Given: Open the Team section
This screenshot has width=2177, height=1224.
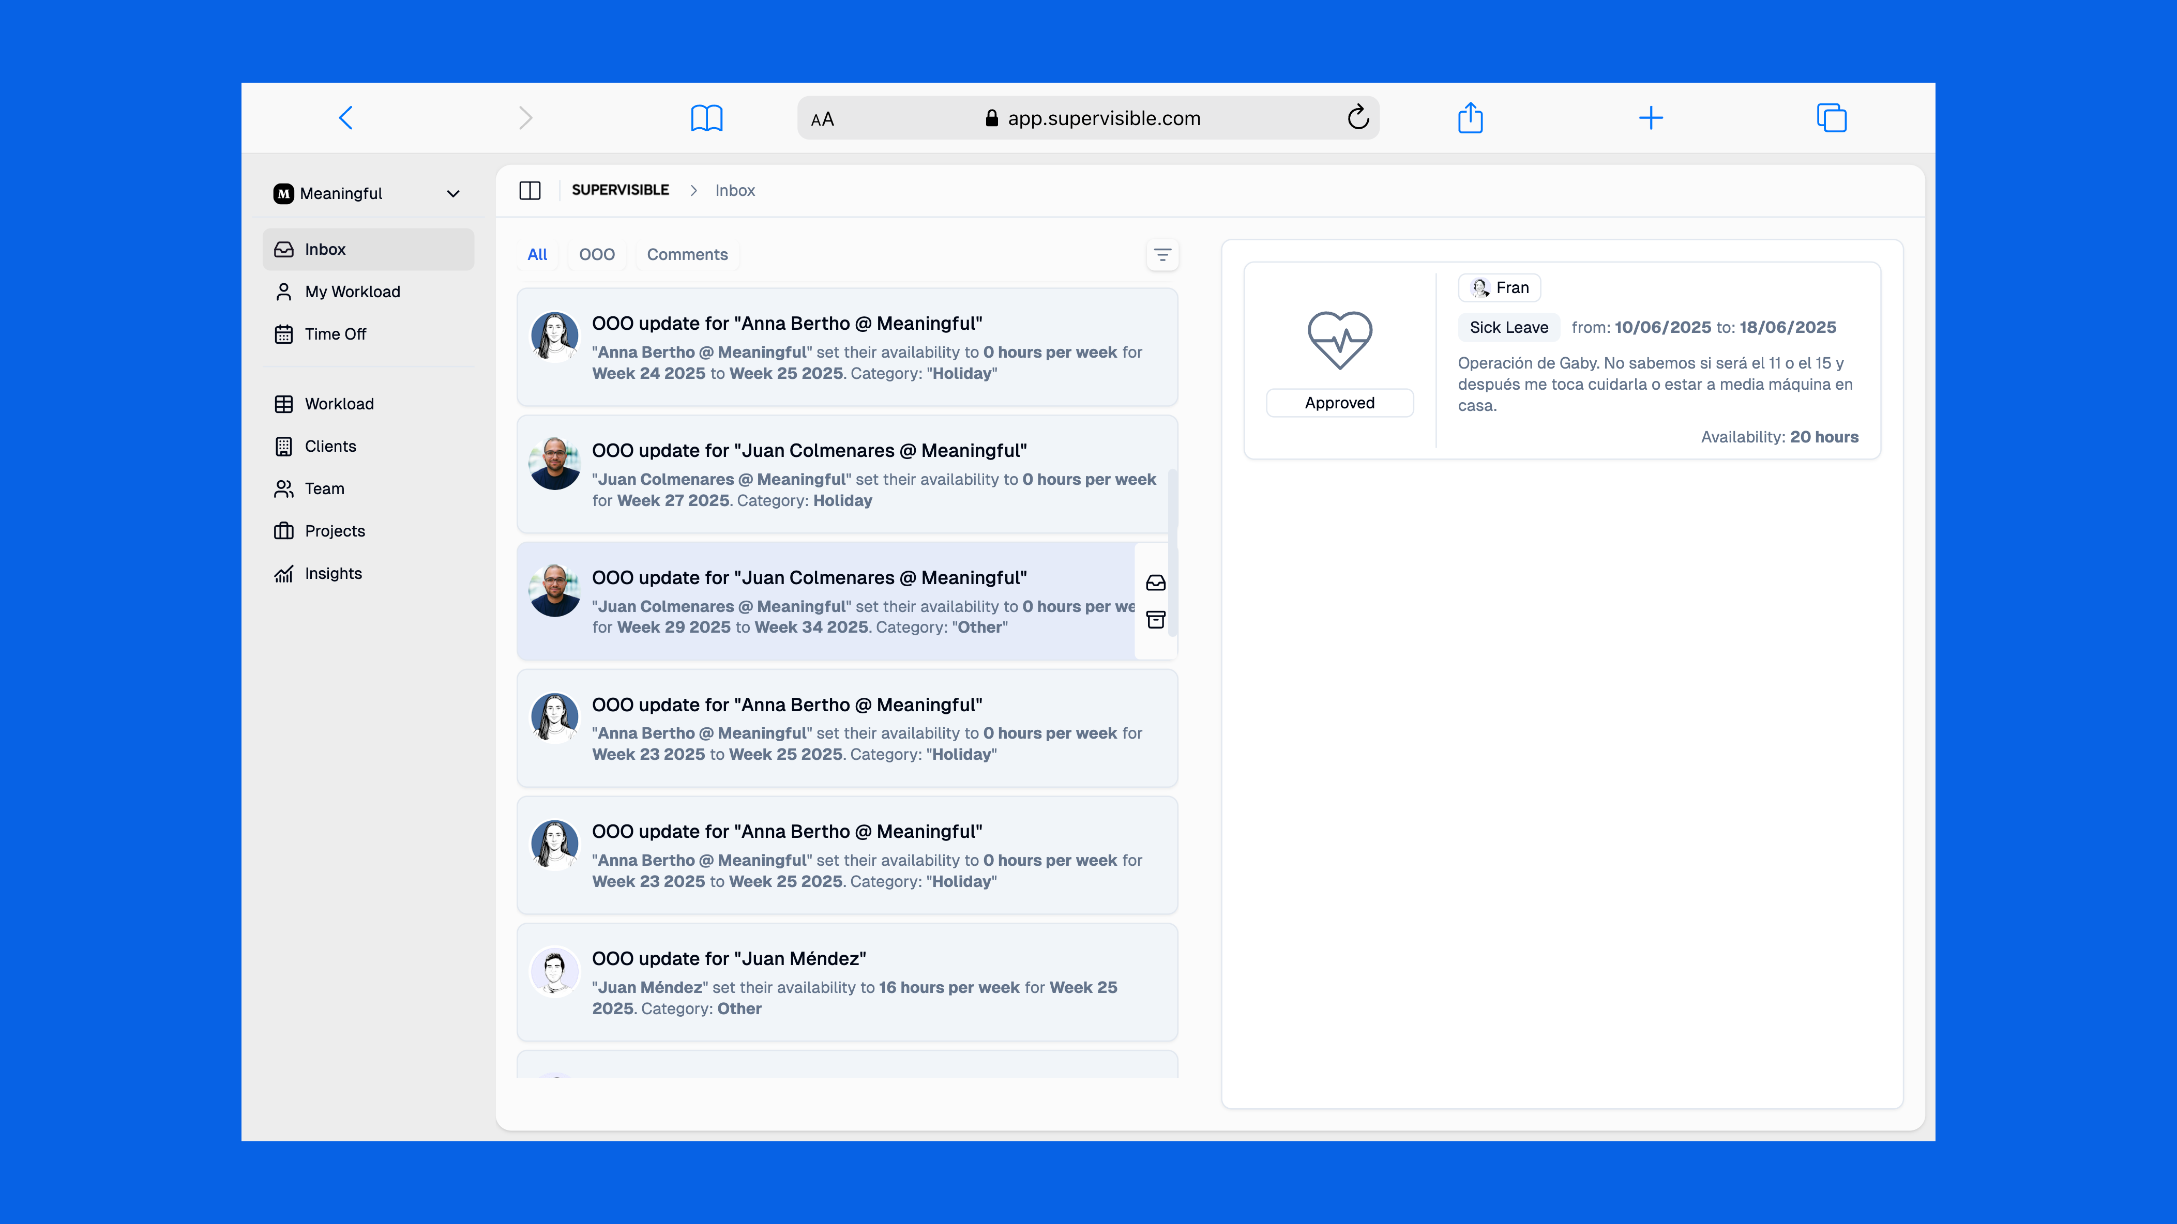Looking at the screenshot, I should coord(325,488).
